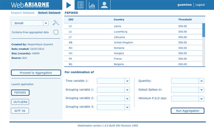
Task: Open the Minimum P.O.D size dropdown
Action: [201, 99]
